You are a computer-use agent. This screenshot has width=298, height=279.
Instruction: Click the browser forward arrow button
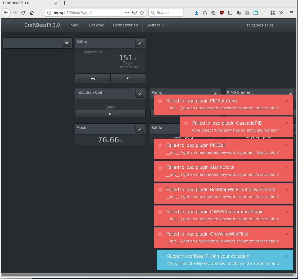coord(15,13)
